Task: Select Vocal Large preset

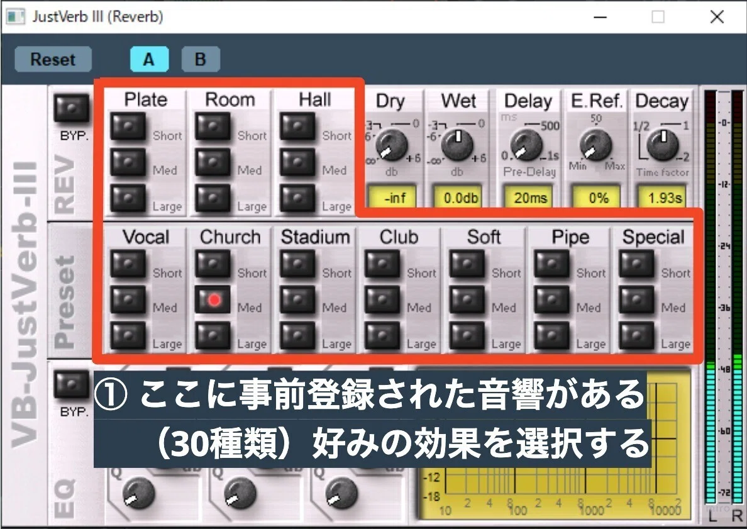Action: pos(128,335)
